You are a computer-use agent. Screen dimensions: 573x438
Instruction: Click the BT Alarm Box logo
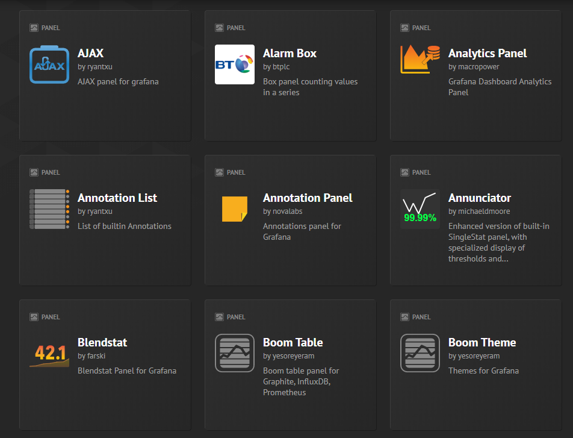pos(235,64)
